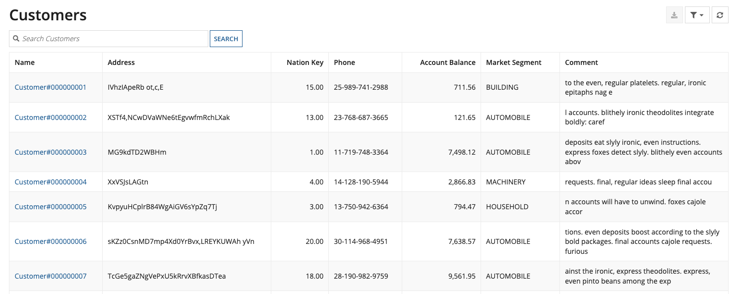Select address MG9kdTD2WBHm
This screenshot has height=294, width=738.
point(137,152)
